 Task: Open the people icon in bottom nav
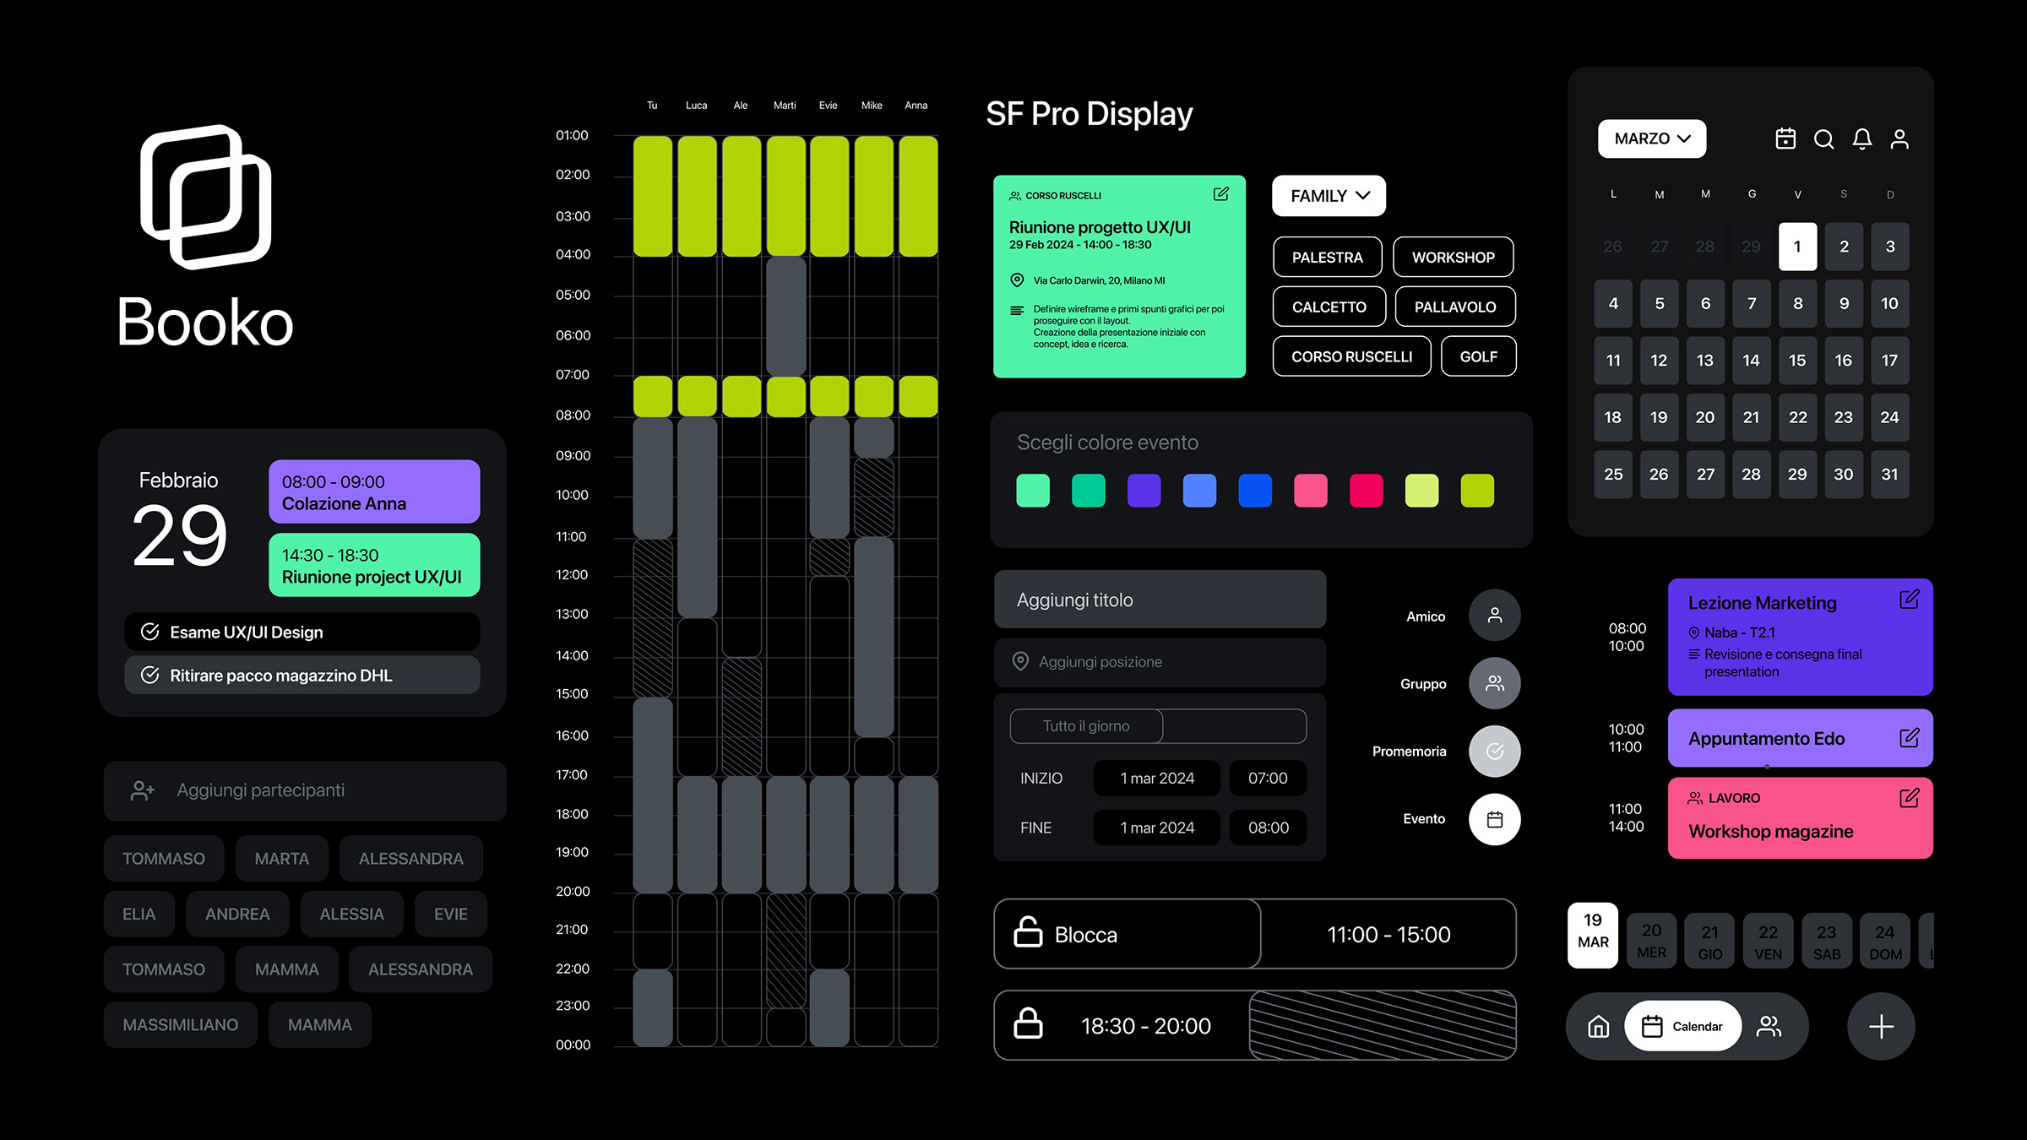tap(1769, 1026)
